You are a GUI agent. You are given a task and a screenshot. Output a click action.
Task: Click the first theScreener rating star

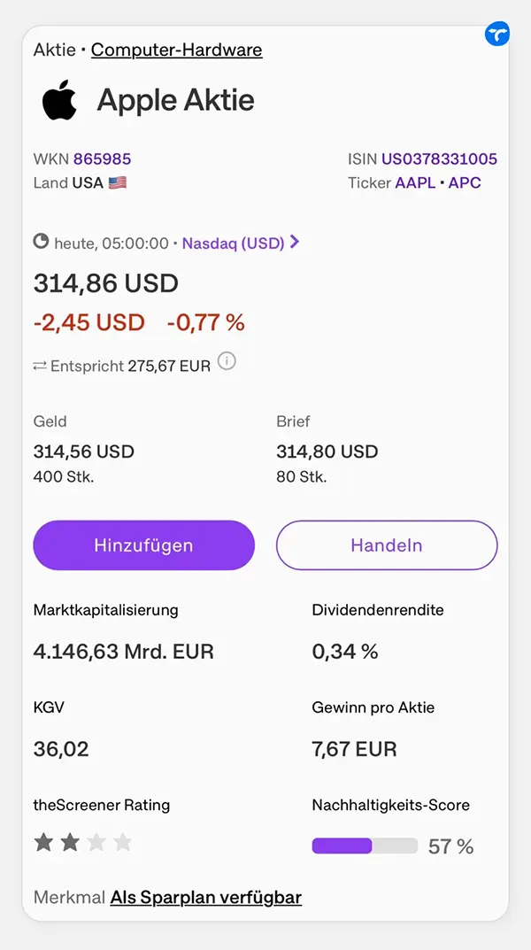[x=43, y=842]
